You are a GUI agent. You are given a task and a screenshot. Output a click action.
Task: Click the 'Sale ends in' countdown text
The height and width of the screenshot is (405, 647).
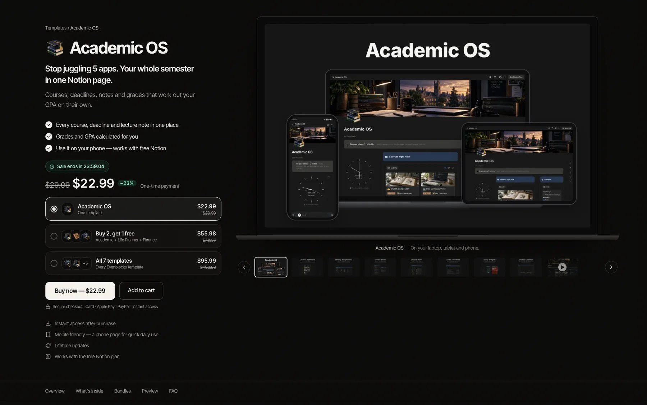[x=81, y=166]
